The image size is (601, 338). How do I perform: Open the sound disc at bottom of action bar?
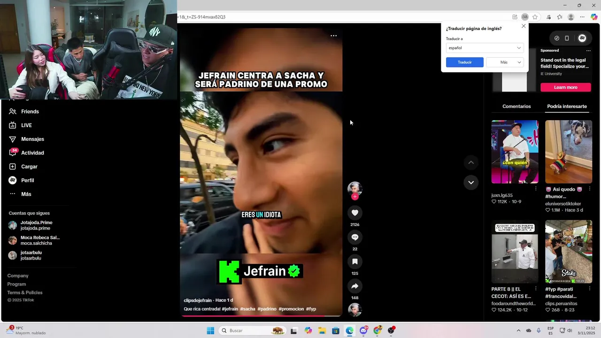[x=355, y=310]
